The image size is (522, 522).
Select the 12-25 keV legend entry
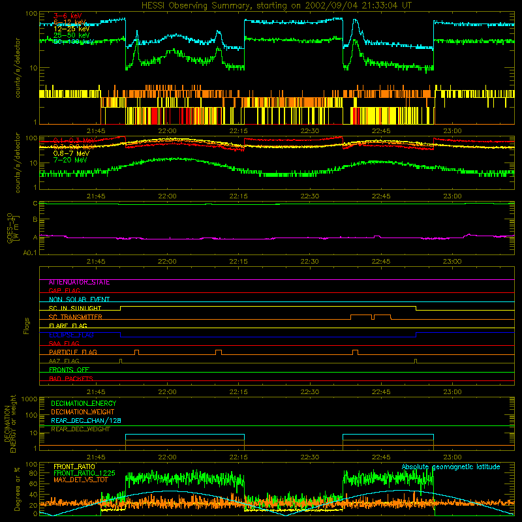tap(72, 29)
